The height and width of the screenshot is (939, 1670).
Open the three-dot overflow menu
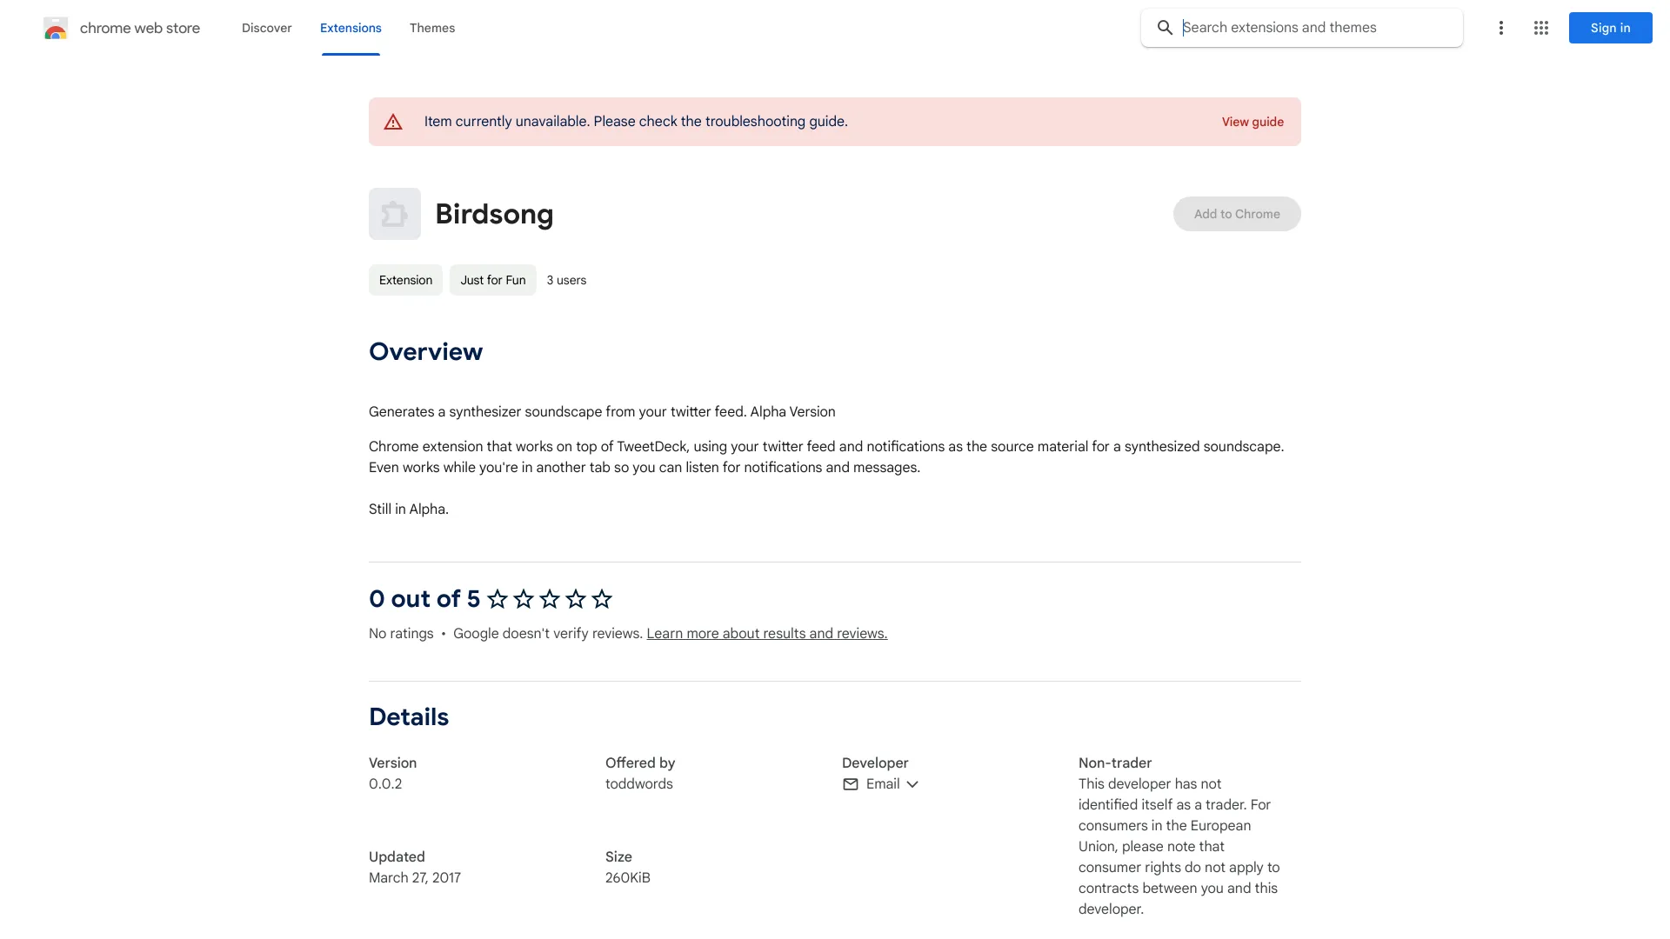(x=1500, y=28)
